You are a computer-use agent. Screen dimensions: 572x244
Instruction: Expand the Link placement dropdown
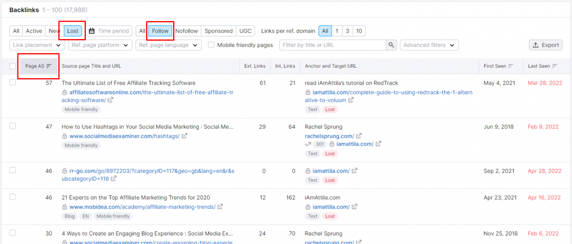[39, 45]
